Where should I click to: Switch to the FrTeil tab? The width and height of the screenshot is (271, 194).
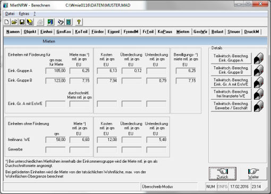[x=148, y=32]
